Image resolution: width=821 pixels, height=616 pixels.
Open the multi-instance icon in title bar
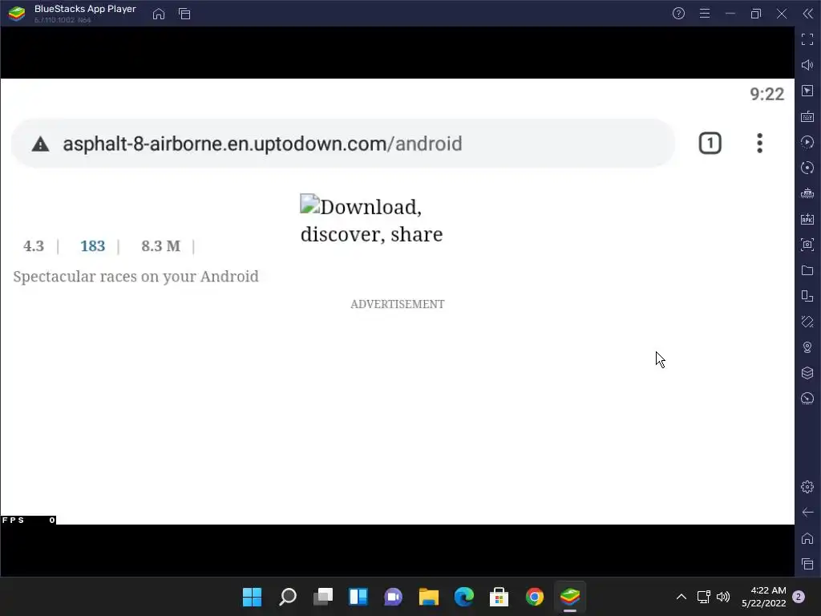point(184,14)
